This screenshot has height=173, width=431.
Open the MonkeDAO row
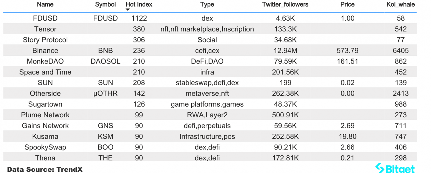pos(210,61)
